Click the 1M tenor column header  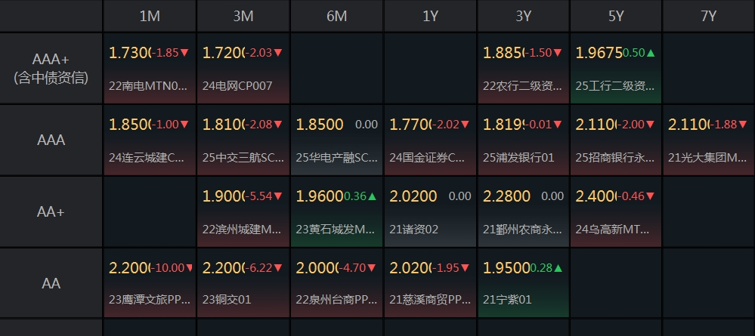(x=150, y=16)
